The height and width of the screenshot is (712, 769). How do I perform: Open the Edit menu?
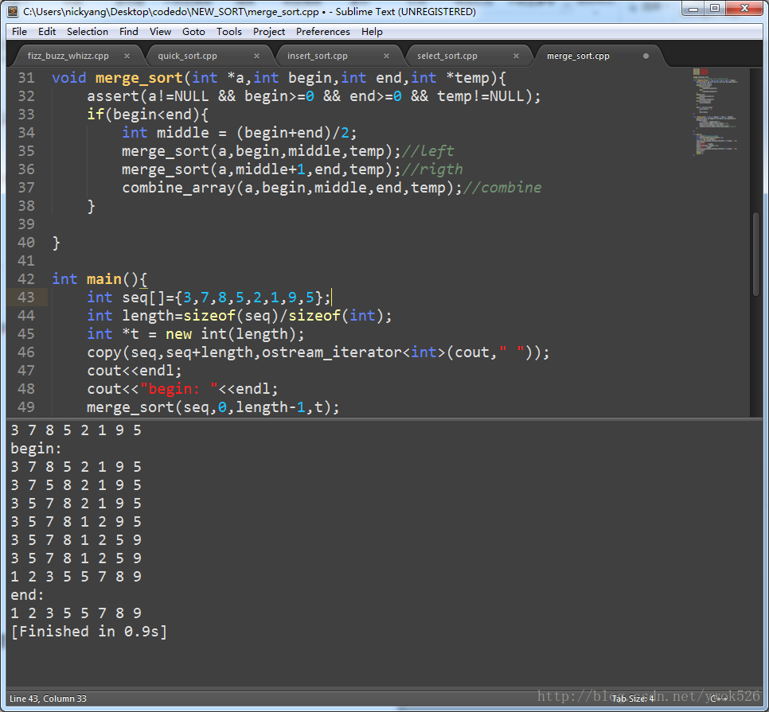47,31
